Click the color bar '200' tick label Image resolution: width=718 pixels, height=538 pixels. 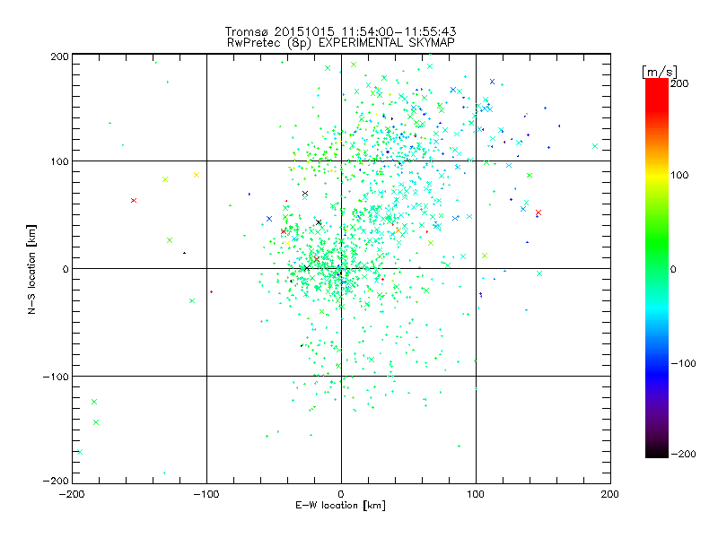[x=679, y=83]
